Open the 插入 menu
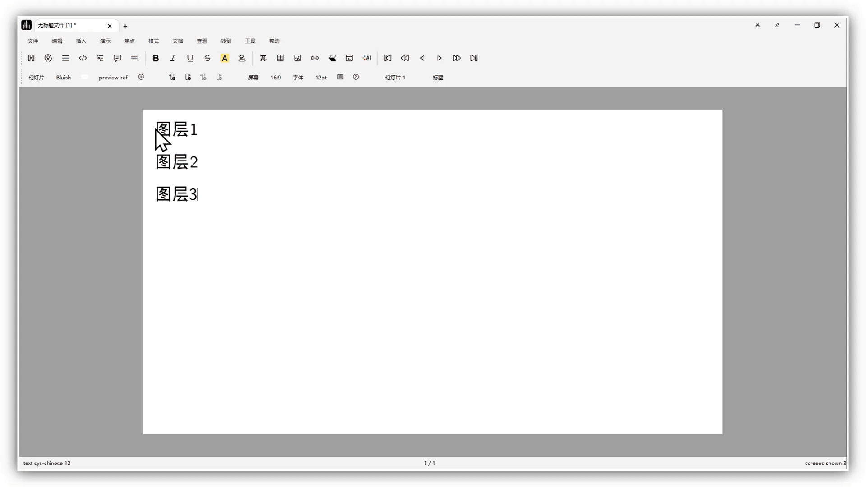The height and width of the screenshot is (487, 866). [x=81, y=41]
